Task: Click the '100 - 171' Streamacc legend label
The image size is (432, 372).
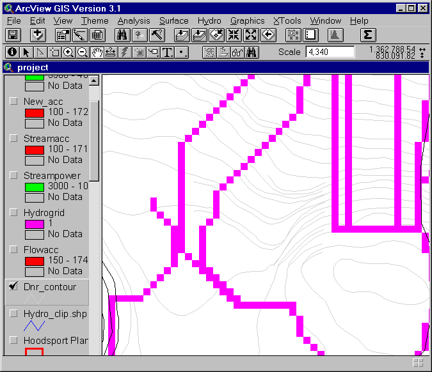Action: [x=68, y=149]
